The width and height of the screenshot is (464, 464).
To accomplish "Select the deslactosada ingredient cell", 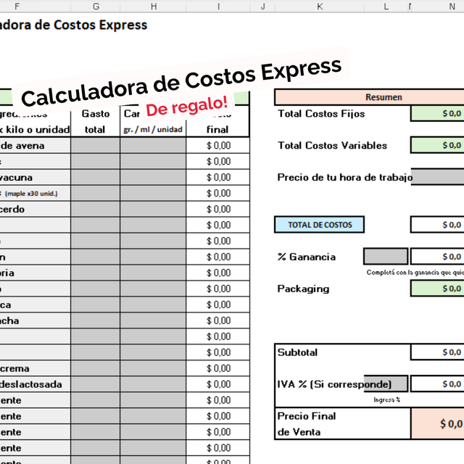I will [x=35, y=384].
